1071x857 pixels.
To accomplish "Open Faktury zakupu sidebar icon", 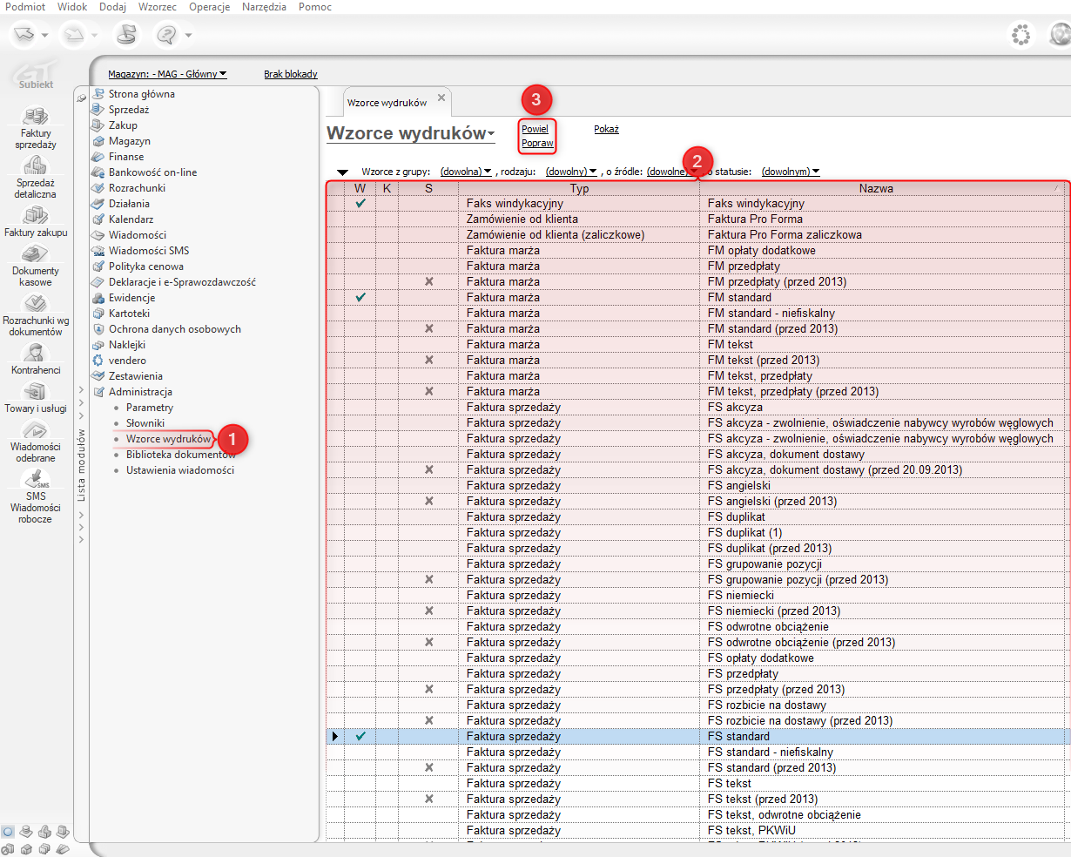I will coord(36,215).
